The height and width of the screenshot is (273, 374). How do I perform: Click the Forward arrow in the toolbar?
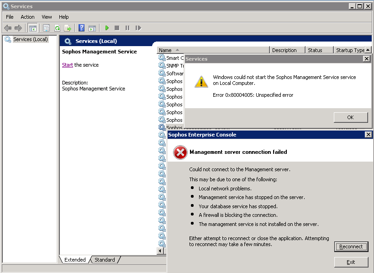click(18, 28)
